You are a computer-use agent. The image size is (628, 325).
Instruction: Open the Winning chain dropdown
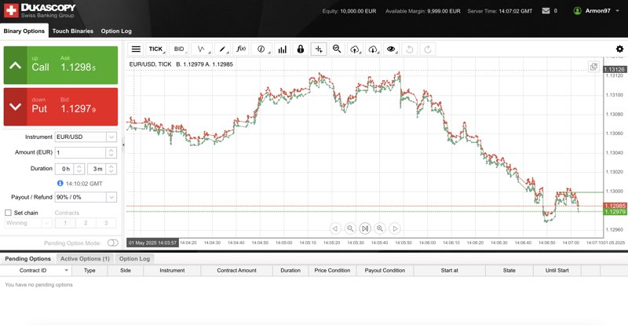[x=28, y=223]
